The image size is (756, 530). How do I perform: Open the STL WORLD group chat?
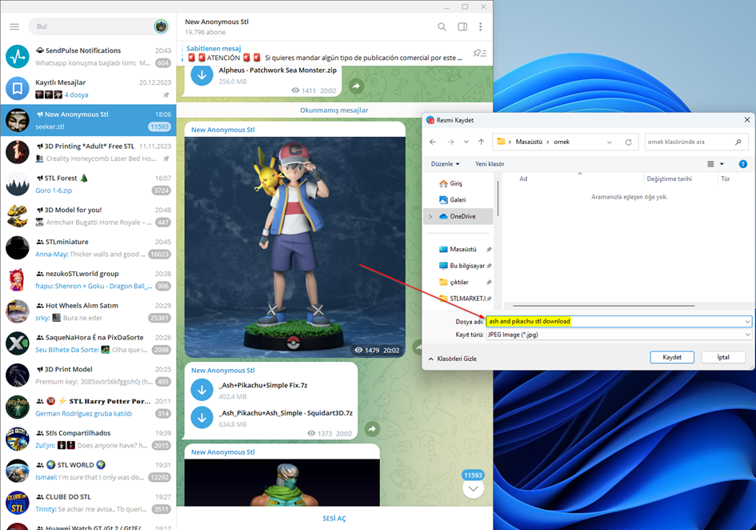tap(88, 471)
